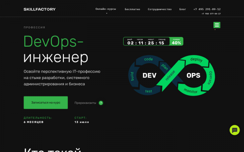Image resolution: width=244 pixels, height=152 pixels.
Task: Click the 6 МЕСЯЦЕВ duration value
Action: tap(34, 122)
